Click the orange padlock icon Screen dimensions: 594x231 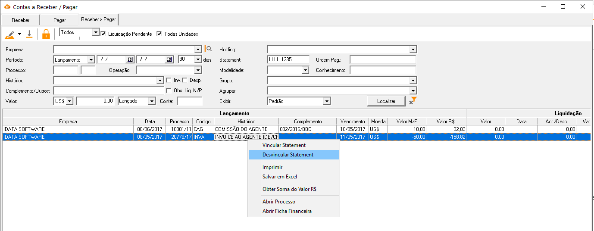pyautogui.click(x=46, y=34)
